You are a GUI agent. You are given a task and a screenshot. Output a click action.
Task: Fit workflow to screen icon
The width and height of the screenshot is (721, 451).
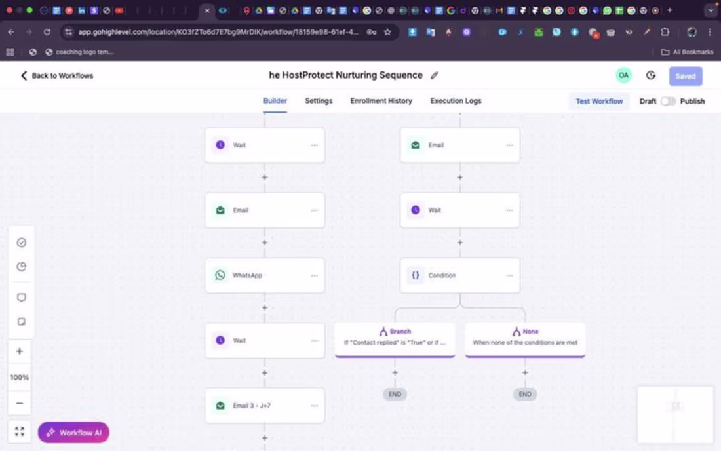pos(19,431)
